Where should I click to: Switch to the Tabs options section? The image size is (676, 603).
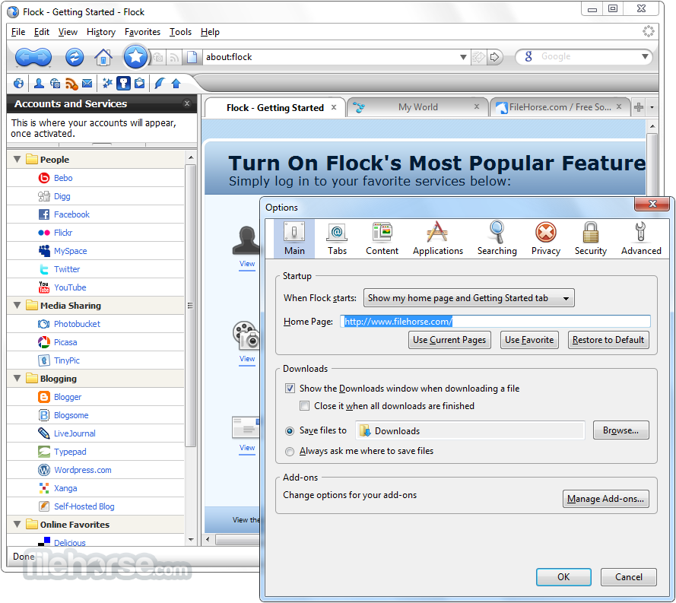click(x=337, y=238)
